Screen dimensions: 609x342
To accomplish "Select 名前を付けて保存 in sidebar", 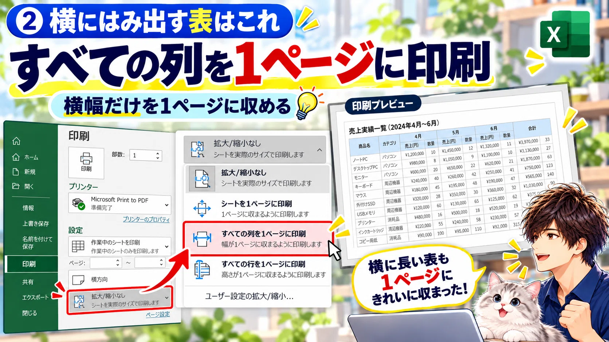I will (37, 242).
